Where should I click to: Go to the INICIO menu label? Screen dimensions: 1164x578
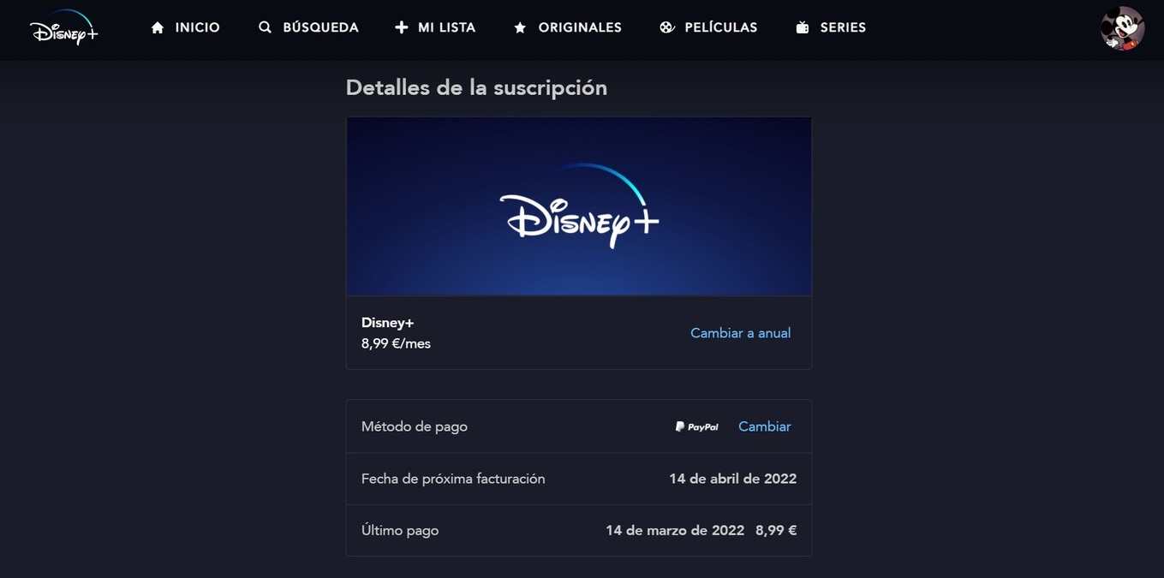[x=197, y=27]
